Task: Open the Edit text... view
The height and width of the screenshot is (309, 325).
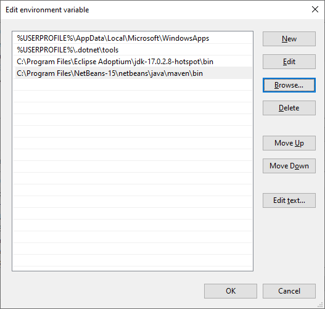Action: (x=289, y=200)
